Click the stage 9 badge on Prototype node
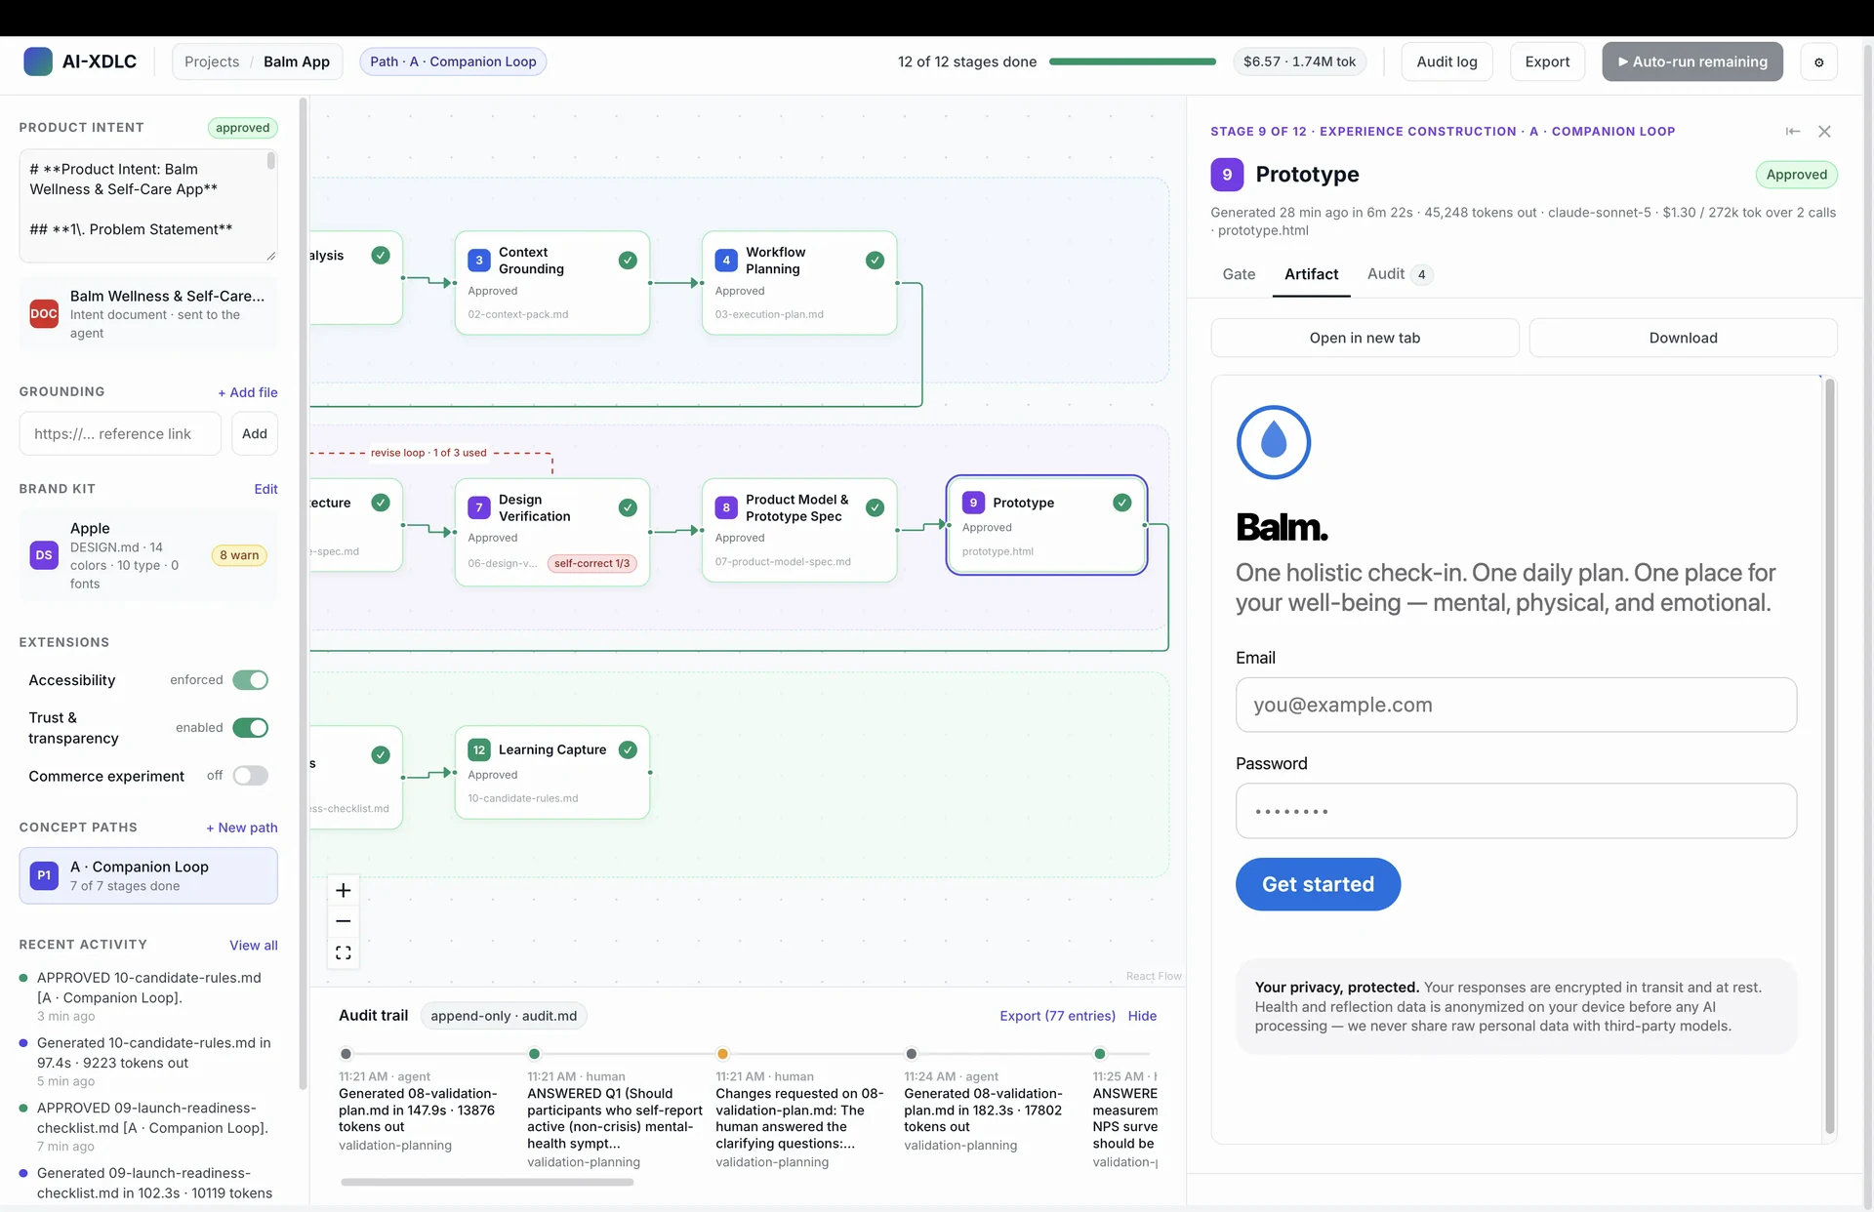 [x=973, y=503]
